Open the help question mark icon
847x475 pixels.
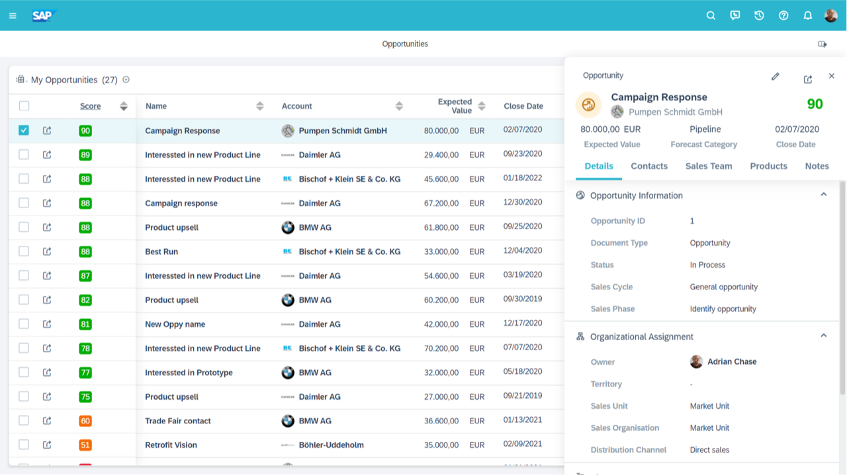783,16
